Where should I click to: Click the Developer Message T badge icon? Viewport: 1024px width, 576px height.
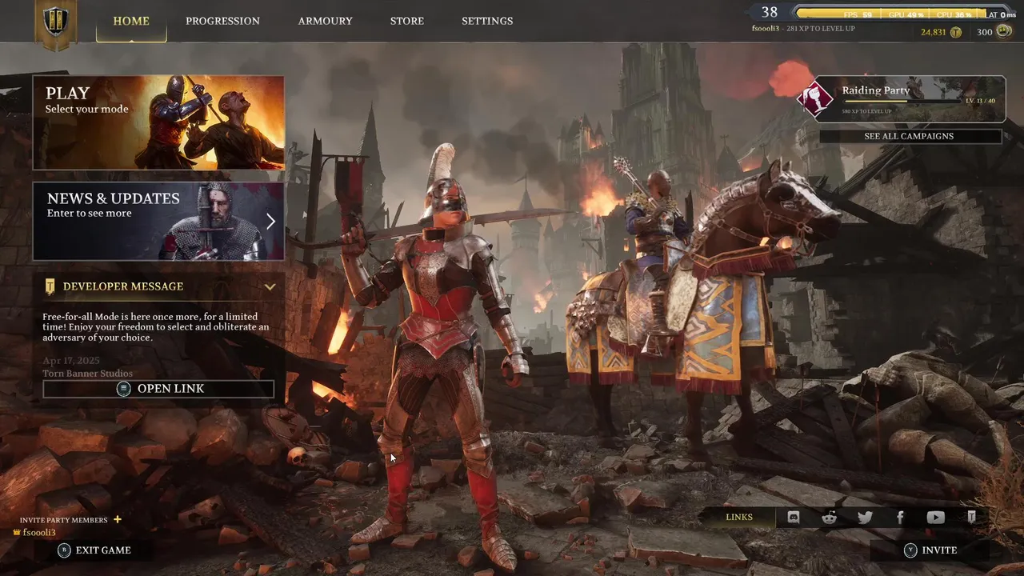point(50,286)
